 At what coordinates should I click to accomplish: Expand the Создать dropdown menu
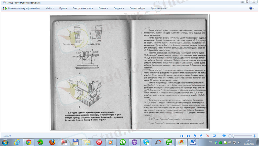click(x=118, y=8)
